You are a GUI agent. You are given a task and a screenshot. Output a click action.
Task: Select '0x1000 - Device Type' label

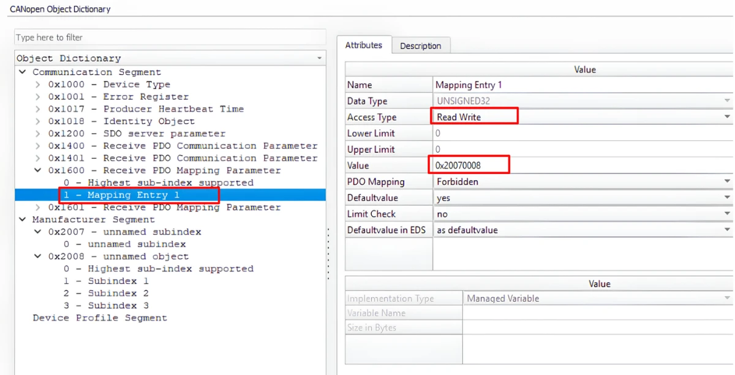click(110, 85)
